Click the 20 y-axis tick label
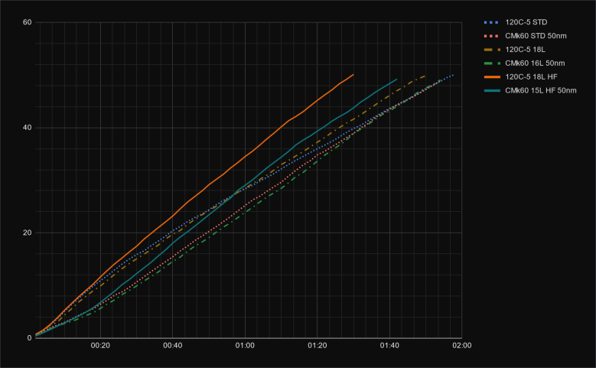 pyautogui.click(x=27, y=233)
